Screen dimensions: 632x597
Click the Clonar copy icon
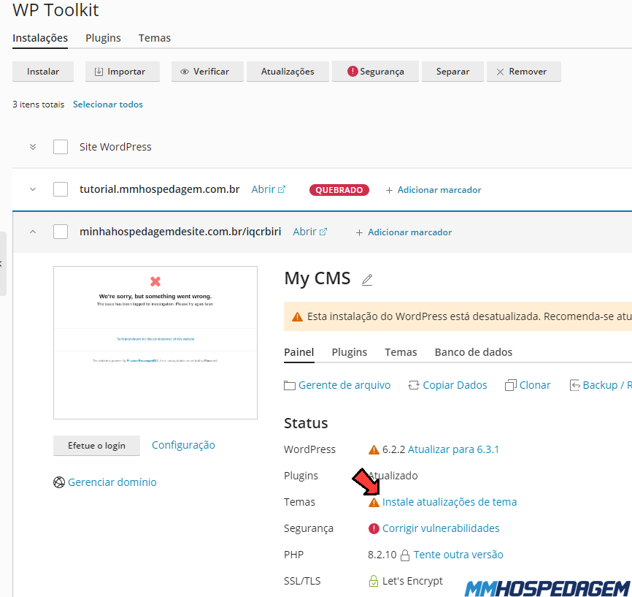click(x=510, y=386)
